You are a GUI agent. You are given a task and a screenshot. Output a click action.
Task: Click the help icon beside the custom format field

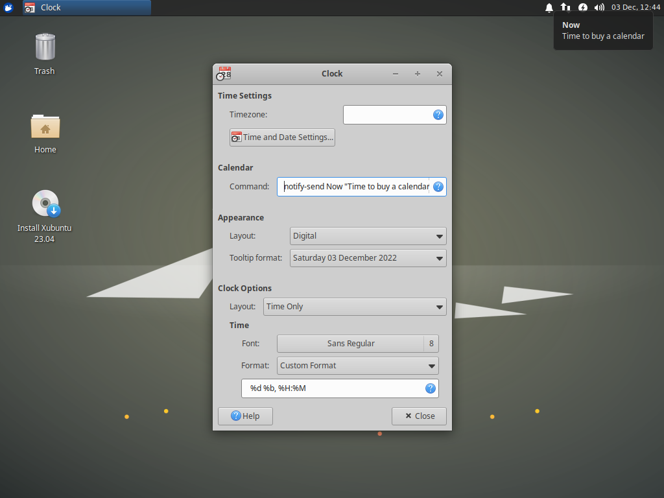pyautogui.click(x=430, y=388)
